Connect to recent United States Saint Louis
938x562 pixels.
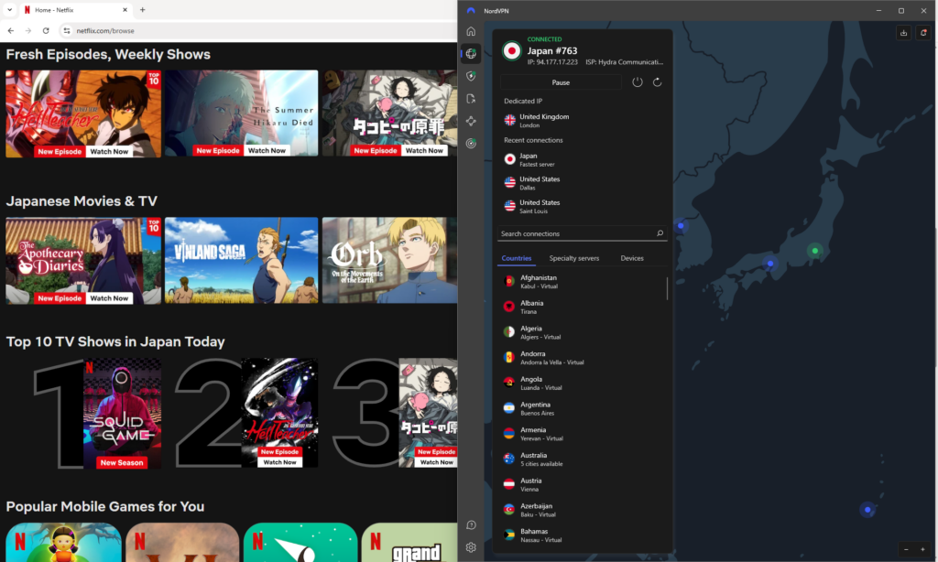pos(582,206)
